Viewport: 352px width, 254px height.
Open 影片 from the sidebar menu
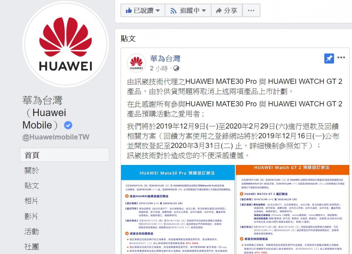point(31,216)
